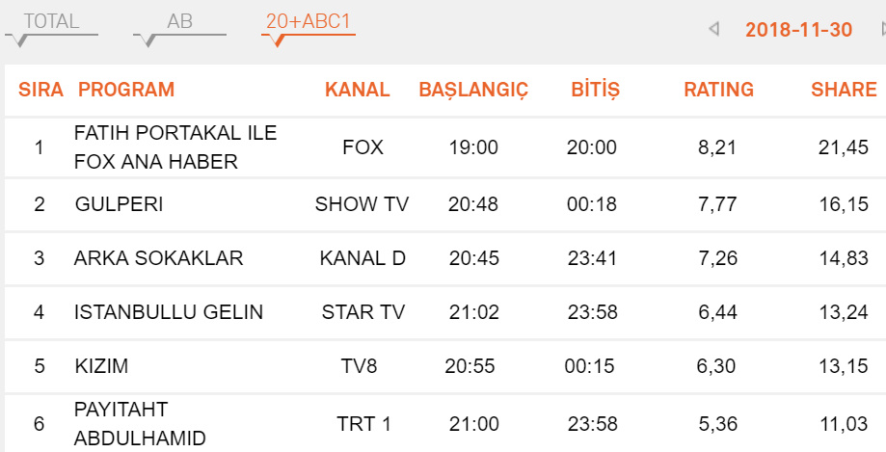The height and width of the screenshot is (452, 886).
Task: Select the PAYITAHT ABDULHAMID program
Action: 140,424
